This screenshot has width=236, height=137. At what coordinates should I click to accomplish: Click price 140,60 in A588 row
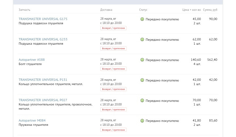click(196, 59)
